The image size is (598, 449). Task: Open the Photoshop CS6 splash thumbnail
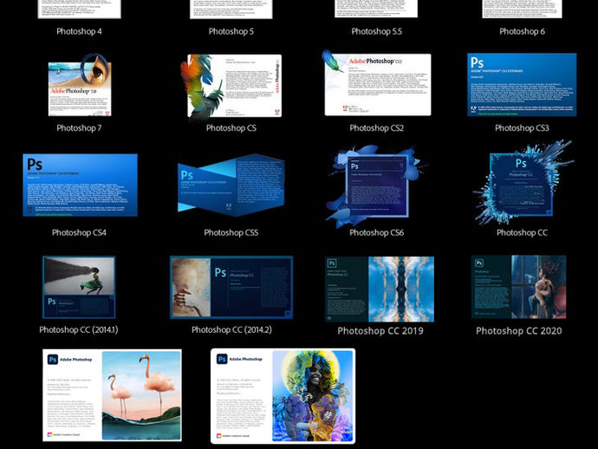tap(377, 185)
